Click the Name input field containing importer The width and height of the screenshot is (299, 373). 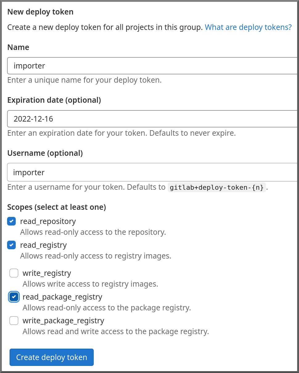click(153, 66)
